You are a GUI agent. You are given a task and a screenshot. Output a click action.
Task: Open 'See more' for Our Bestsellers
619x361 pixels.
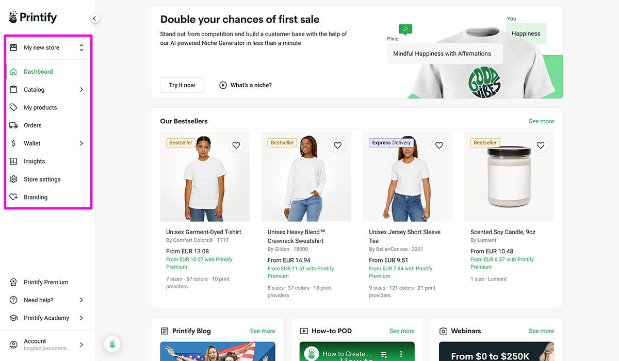(x=541, y=121)
